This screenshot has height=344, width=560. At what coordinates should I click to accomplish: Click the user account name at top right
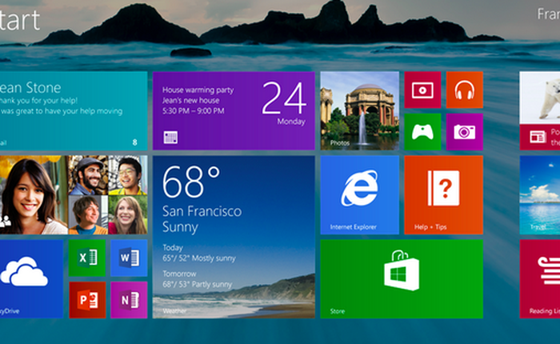[549, 14]
